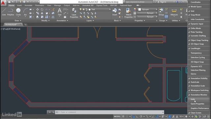Click the MODEL button in status bar

click(117, 116)
